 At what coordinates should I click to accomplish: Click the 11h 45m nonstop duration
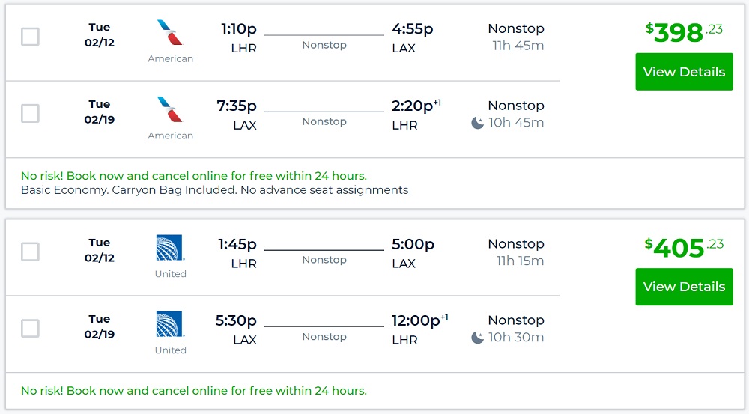click(x=518, y=46)
